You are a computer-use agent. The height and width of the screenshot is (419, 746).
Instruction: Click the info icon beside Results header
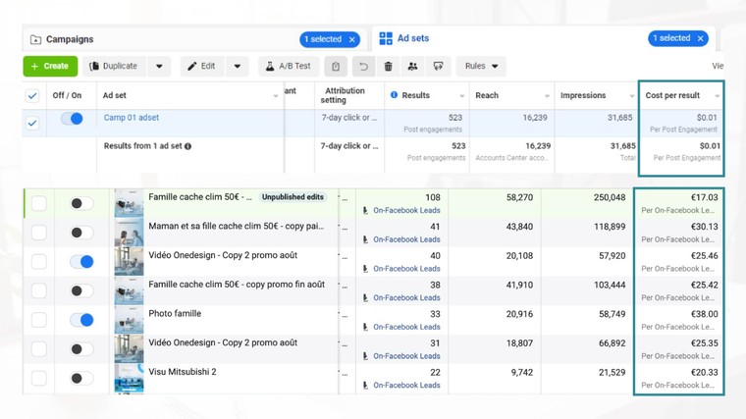click(x=395, y=95)
